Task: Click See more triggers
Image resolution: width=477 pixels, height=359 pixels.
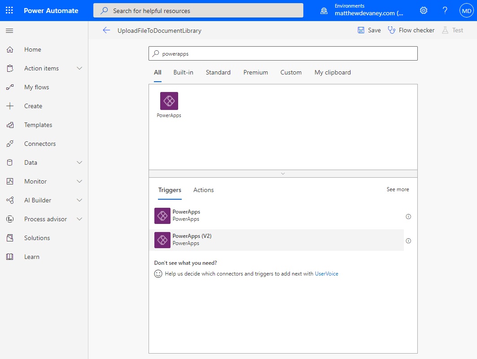Action: (x=398, y=189)
